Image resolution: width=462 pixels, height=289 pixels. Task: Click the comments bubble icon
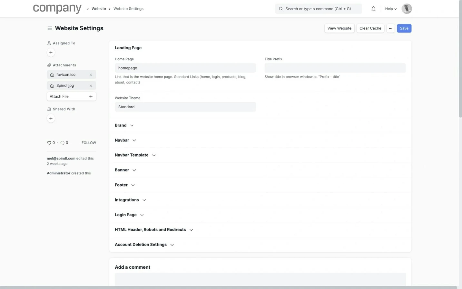tap(63, 143)
